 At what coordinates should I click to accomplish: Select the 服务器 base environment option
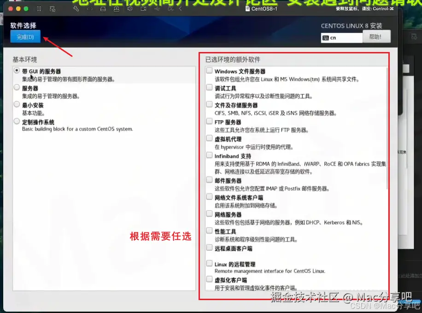(16, 88)
